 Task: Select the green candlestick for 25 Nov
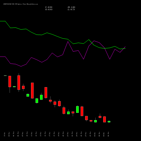tap(78, 109)
